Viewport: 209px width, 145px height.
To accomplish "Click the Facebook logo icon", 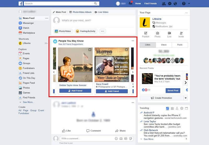I will 21,3.
